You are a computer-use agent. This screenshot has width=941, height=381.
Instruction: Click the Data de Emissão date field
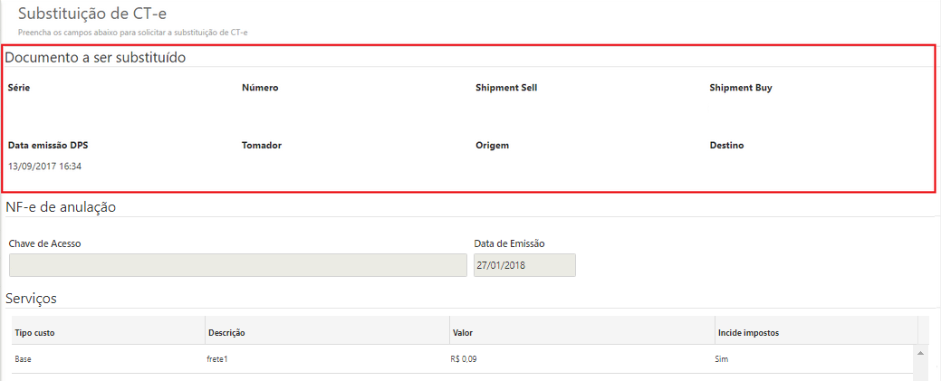point(524,265)
